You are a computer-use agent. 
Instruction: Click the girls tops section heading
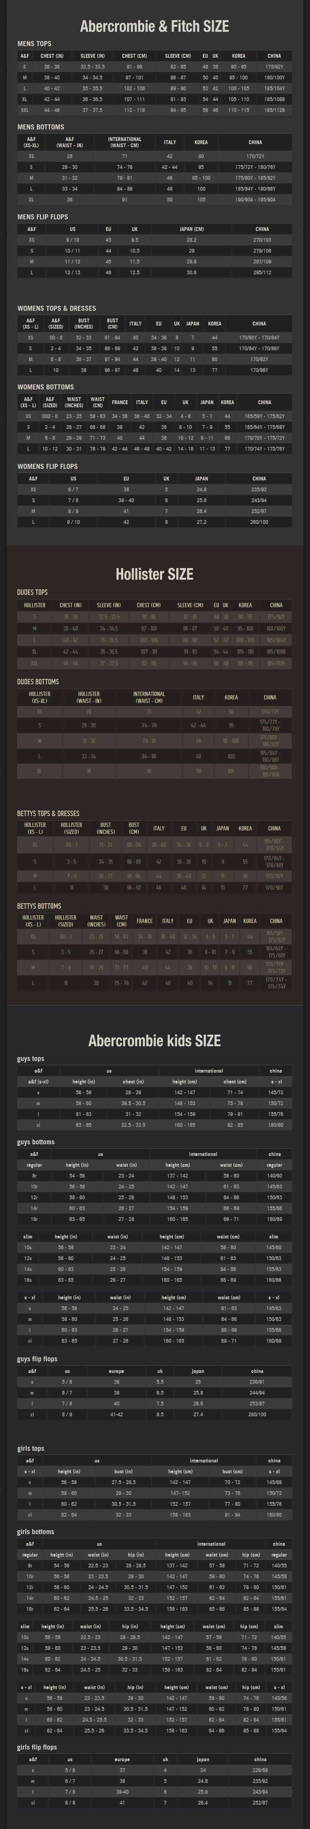(x=31, y=1448)
